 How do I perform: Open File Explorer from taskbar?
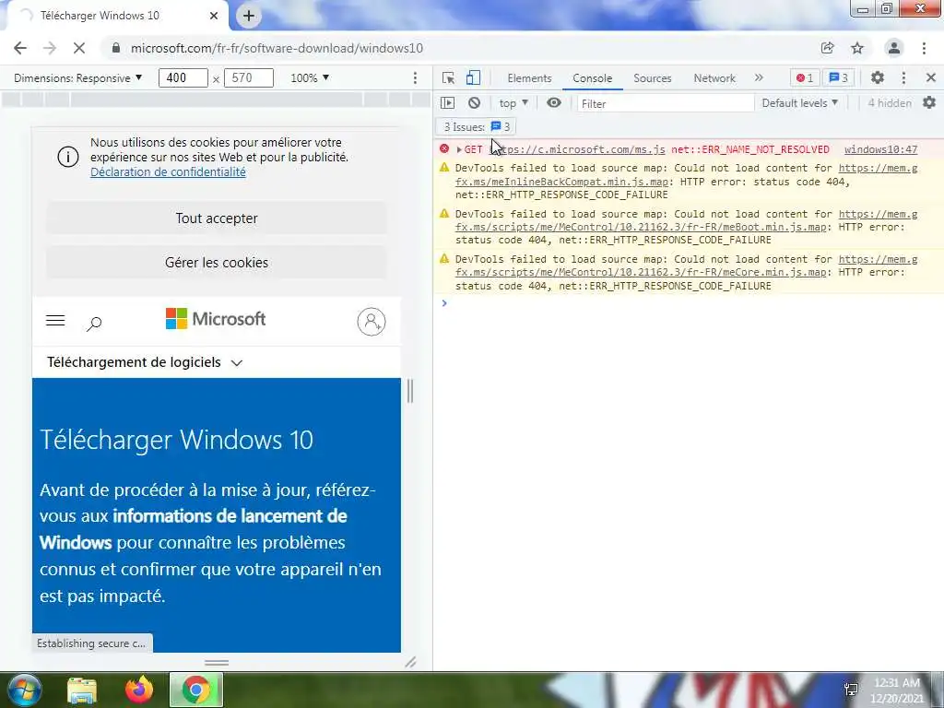82,690
